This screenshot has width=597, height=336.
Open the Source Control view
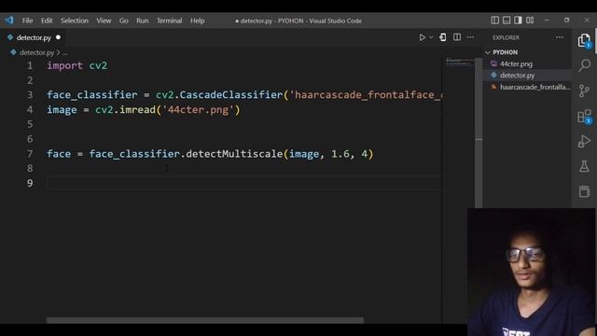pos(584,91)
